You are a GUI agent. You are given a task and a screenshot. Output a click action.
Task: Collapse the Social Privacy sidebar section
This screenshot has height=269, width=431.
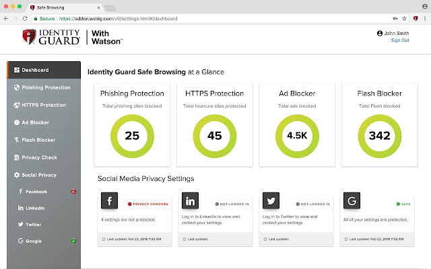point(39,175)
